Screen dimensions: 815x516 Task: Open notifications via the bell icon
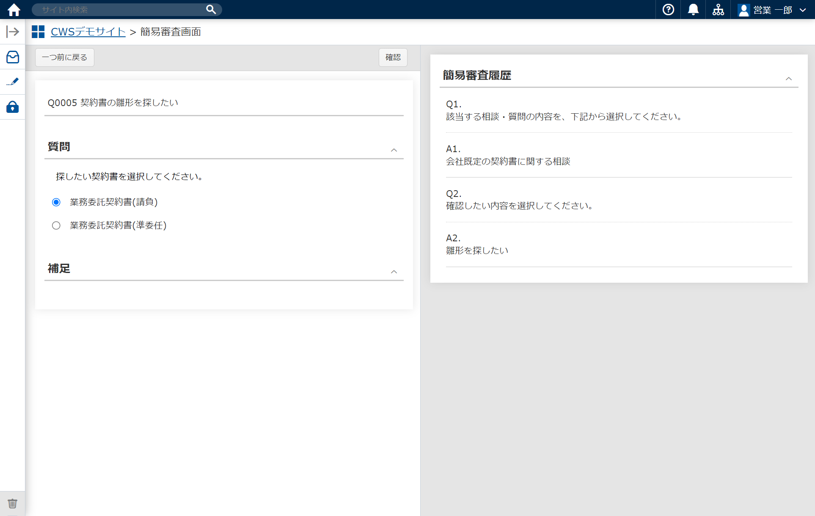pos(693,9)
